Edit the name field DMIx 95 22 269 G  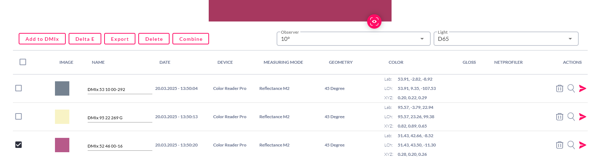pyautogui.click(x=120, y=118)
